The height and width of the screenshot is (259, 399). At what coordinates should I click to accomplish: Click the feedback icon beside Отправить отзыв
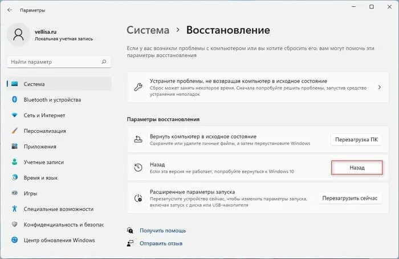coord(130,243)
